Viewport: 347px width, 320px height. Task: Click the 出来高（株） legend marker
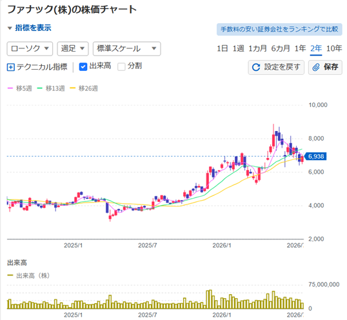pyautogui.click(x=10, y=275)
